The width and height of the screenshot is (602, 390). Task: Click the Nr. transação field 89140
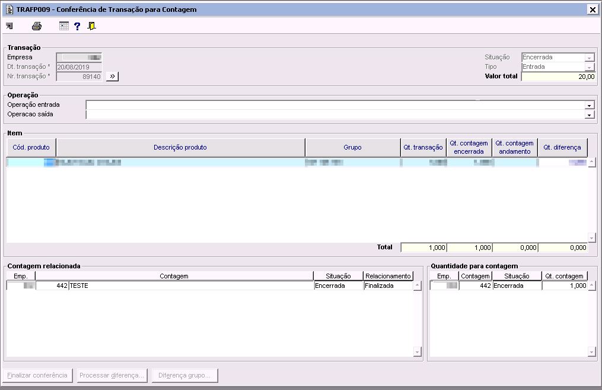79,77
